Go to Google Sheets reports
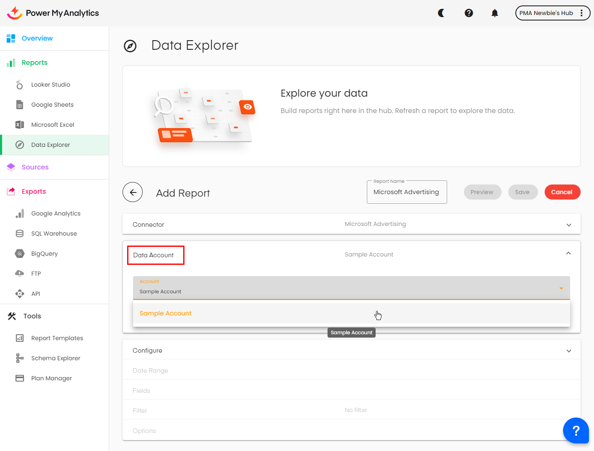The height and width of the screenshot is (451, 594). click(x=52, y=105)
